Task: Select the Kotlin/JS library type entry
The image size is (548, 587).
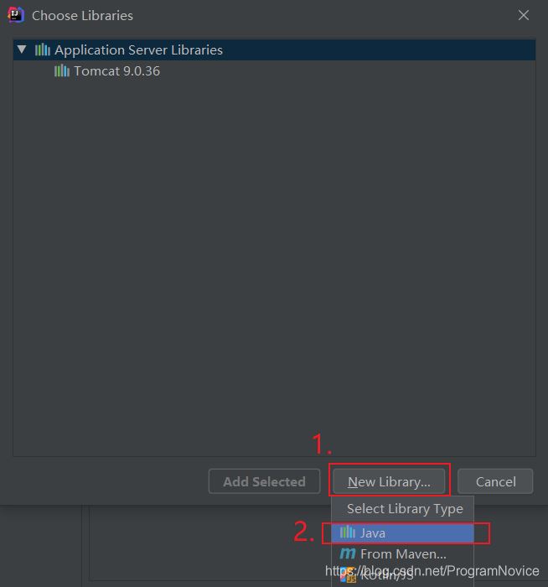Action: (387, 575)
